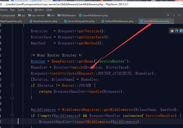183x128 pixels.
Task: Click the component breadcrumb
Action: coord(8,16)
